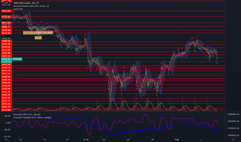Click the 4380.00 price level label
This screenshot has height=142, width=241.
(6, 83)
